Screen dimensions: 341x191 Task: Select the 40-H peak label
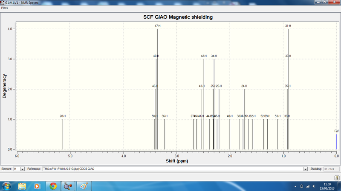(230, 116)
